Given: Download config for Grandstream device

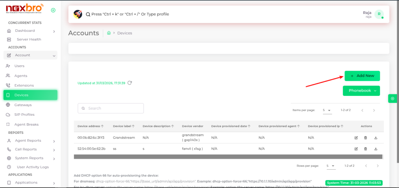Looking at the screenshot, I should [376, 138].
